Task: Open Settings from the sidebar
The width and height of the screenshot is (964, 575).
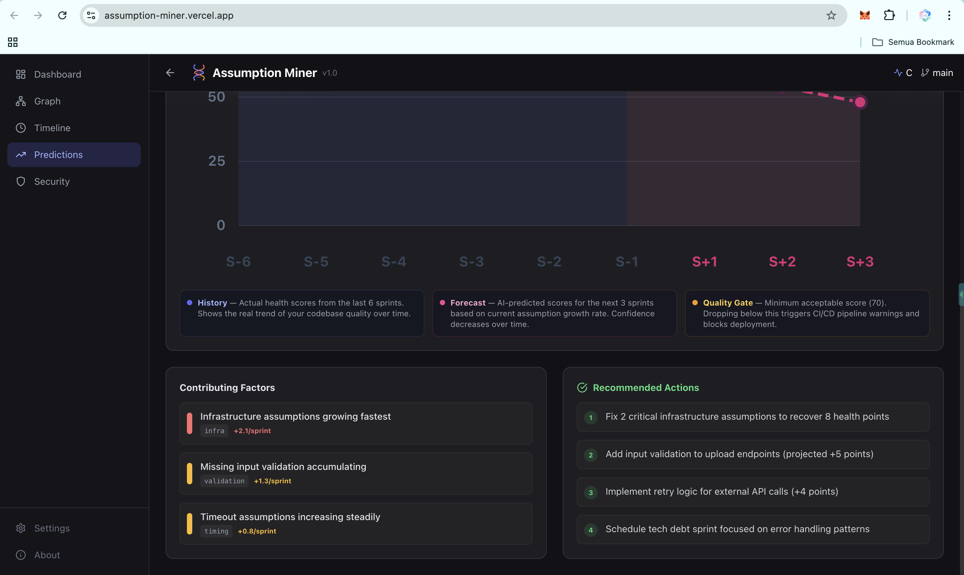Action: 52,528
